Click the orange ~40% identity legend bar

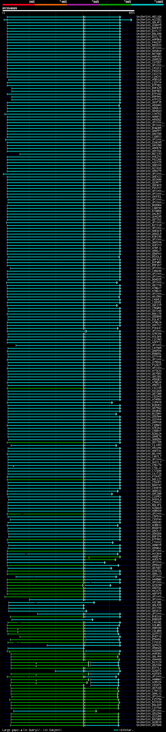coord(51,5)
